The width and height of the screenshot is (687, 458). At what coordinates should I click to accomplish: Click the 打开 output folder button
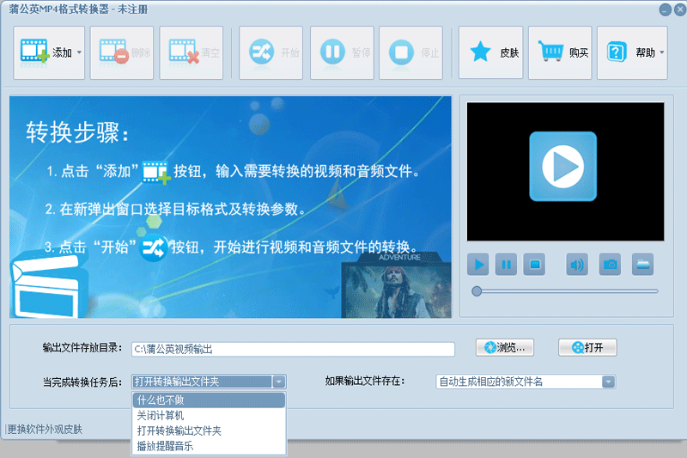(587, 347)
